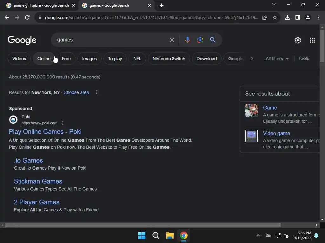Open Google apps grid
This screenshot has height=243, width=325.
pyautogui.click(x=312, y=40)
